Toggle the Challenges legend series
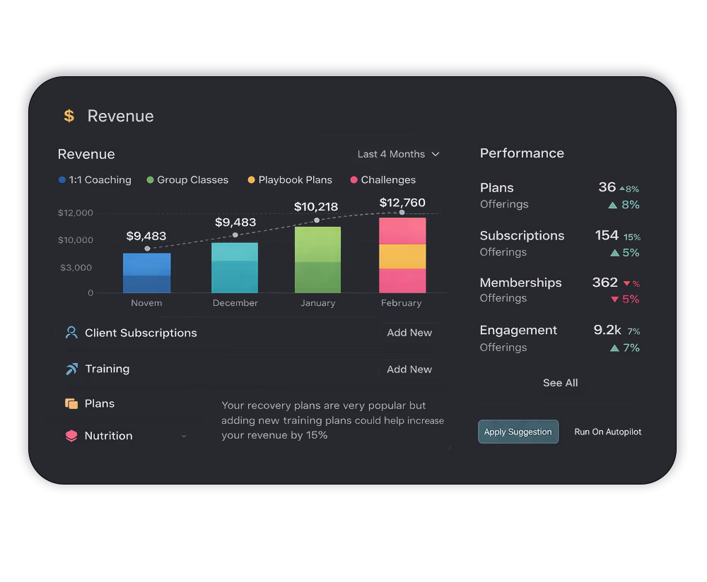The image size is (707, 582). [x=383, y=180]
